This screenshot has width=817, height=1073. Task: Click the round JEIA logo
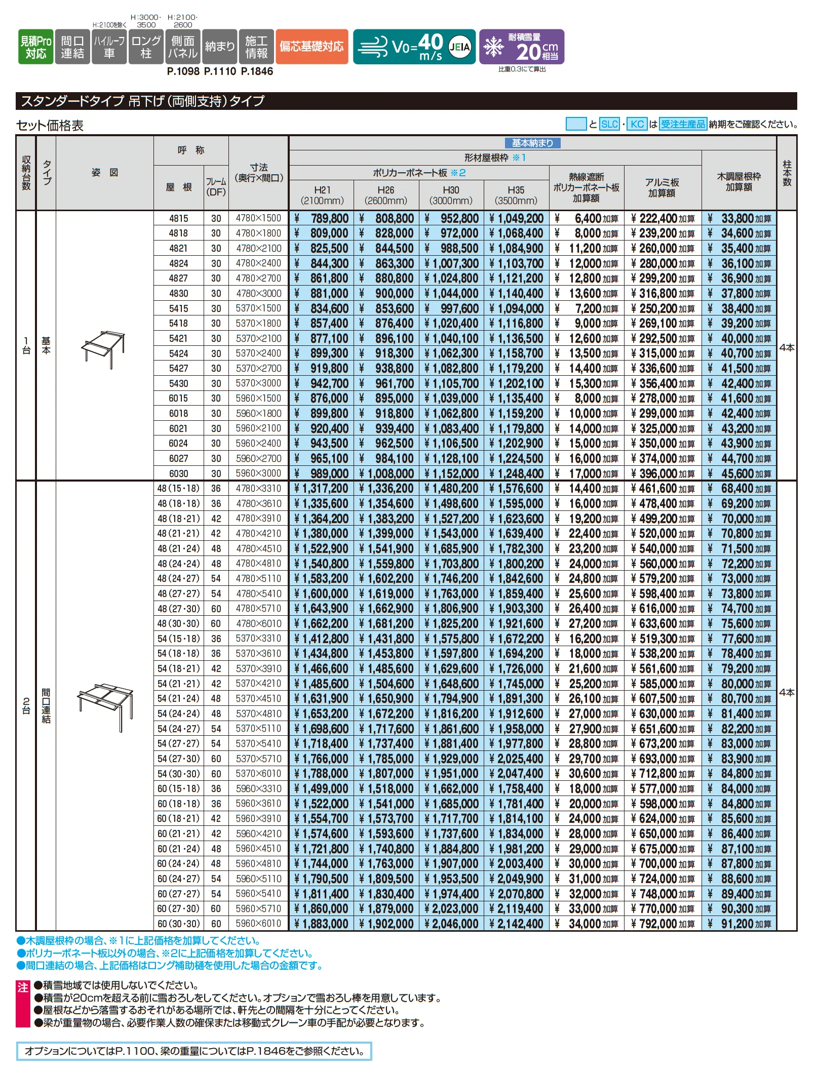tap(460, 47)
